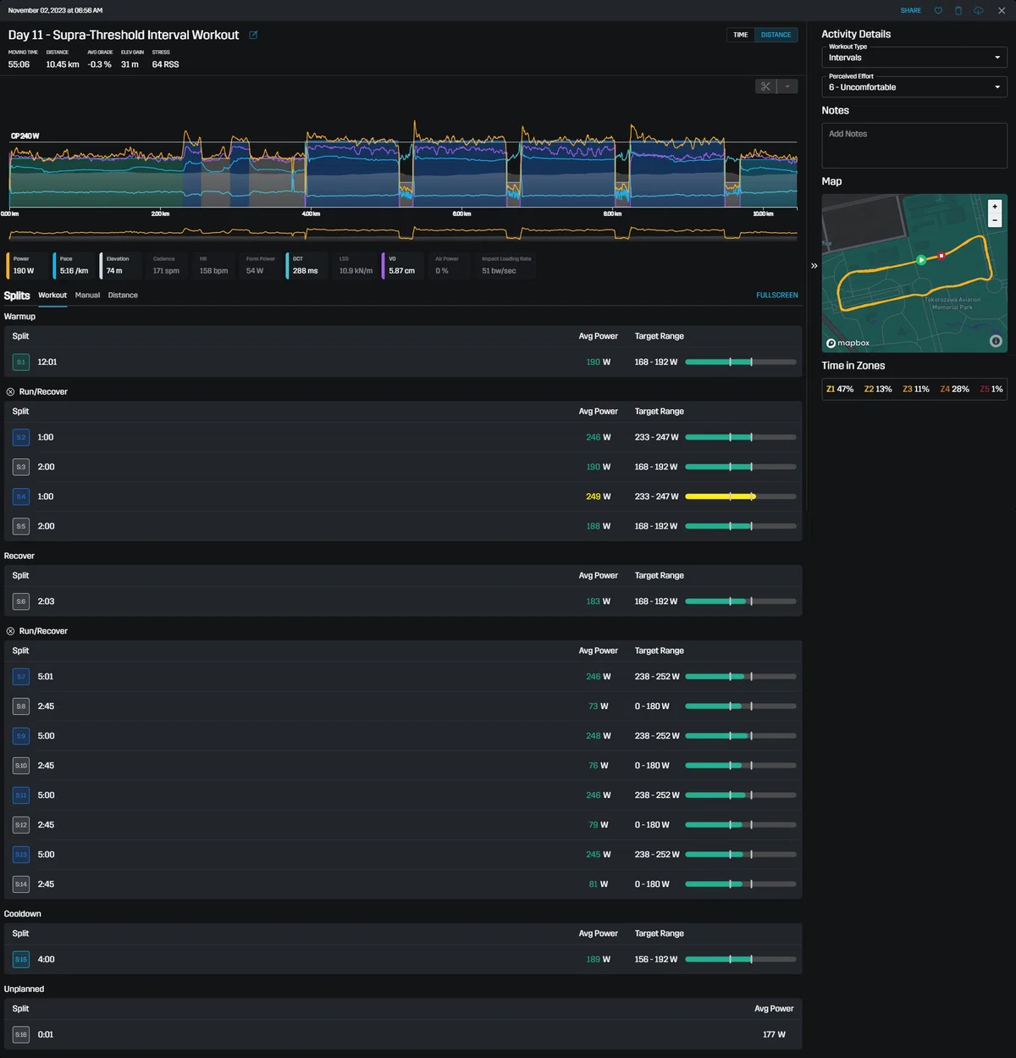
Task: Click the S:8 split badge
Action: pyautogui.click(x=21, y=706)
